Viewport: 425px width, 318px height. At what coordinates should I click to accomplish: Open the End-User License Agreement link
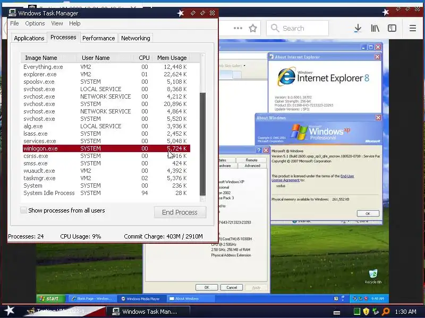pos(313,178)
